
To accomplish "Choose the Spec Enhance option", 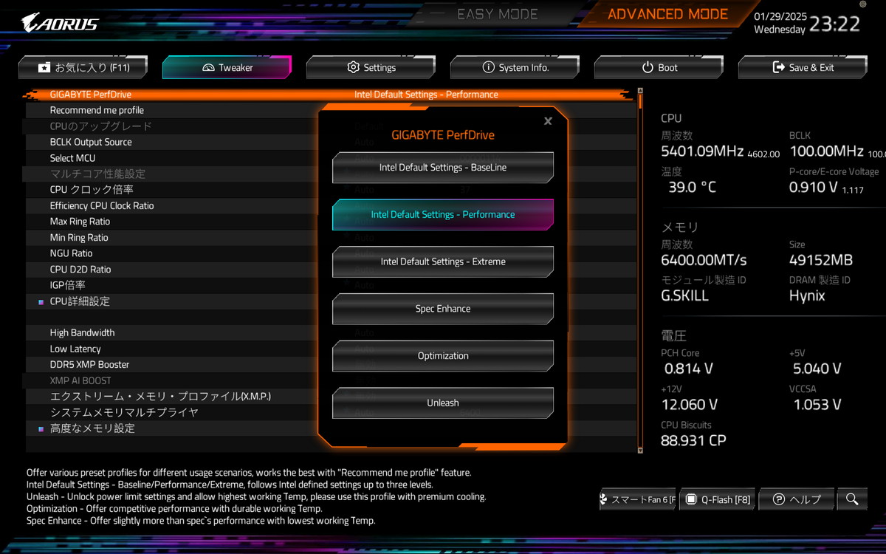I will pos(443,309).
